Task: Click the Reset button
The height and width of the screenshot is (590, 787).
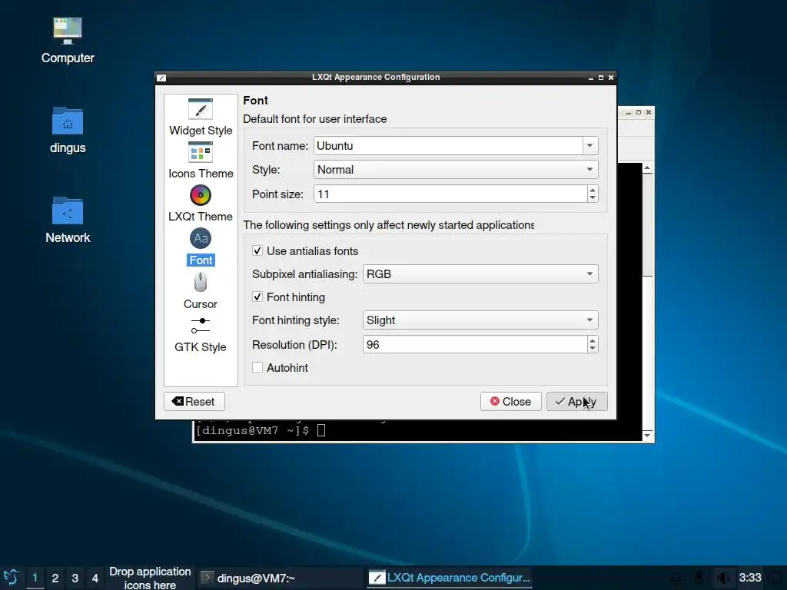Action: tap(194, 401)
